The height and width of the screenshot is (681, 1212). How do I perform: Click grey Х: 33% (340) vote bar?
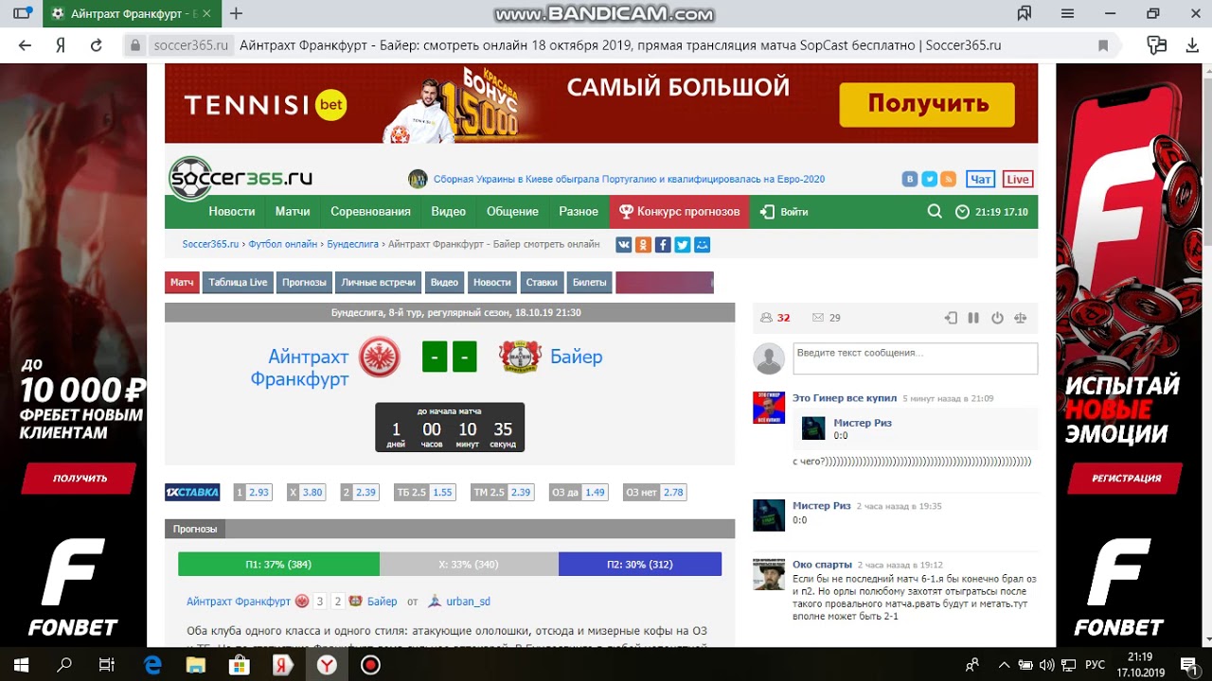(469, 565)
